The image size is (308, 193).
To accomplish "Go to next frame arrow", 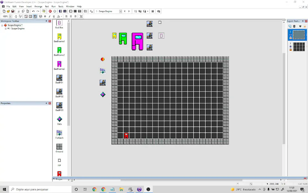I will [129, 11].
